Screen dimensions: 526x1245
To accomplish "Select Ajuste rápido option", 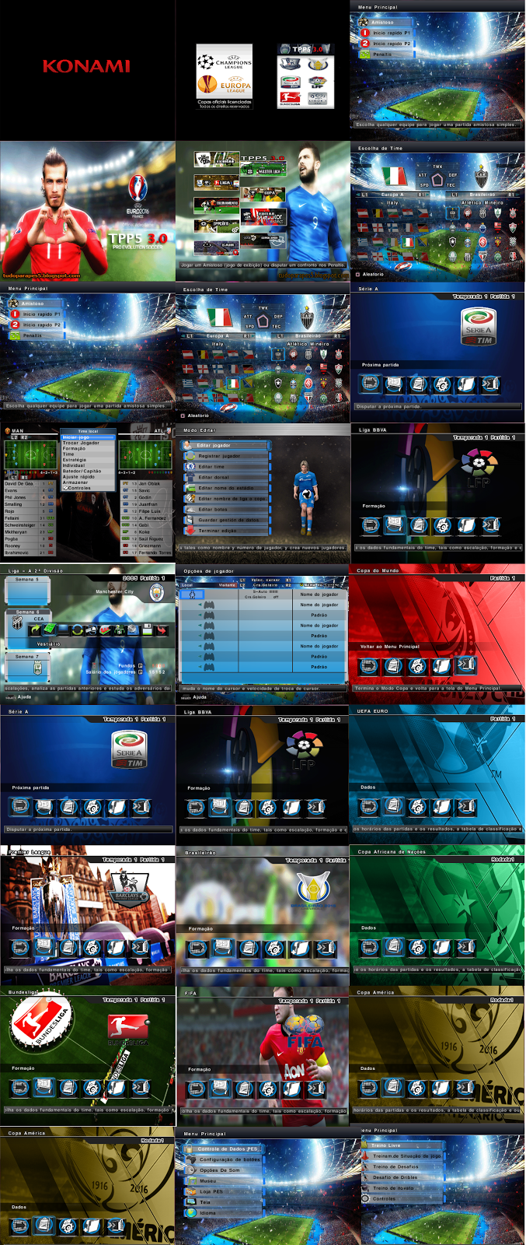I will 88,476.
